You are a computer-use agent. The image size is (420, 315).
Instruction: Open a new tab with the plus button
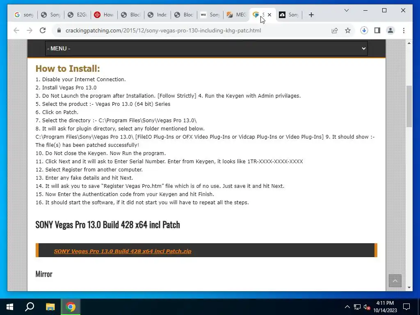pyautogui.click(x=311, y=15)
